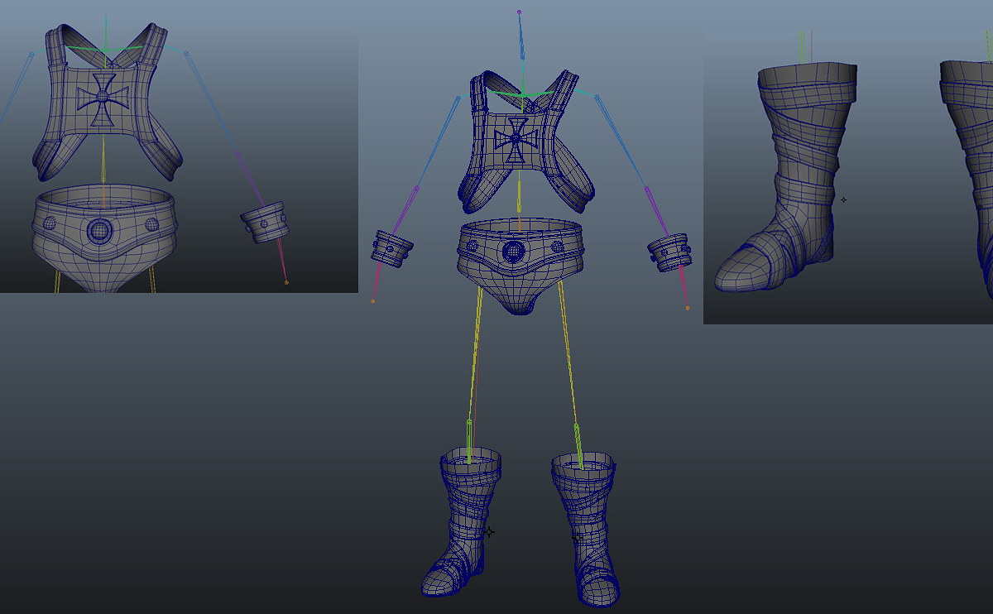Select the wrist bracer on the right arm in the center view
The image size is (993, 614).
tap(669, 252)
